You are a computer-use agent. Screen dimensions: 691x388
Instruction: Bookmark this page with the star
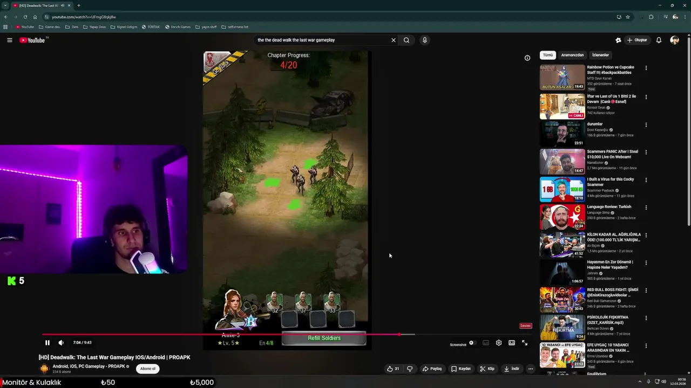628,17
